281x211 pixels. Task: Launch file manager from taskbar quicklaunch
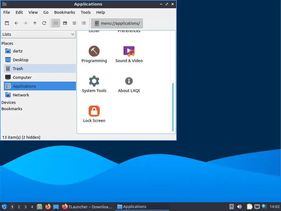(40, 207)
